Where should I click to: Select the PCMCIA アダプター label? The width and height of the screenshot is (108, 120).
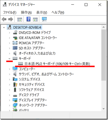point(32,43)
